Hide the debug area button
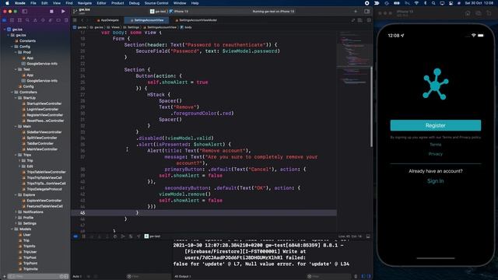This screenshot has width=498, height=280. click(x=368, y=236)
